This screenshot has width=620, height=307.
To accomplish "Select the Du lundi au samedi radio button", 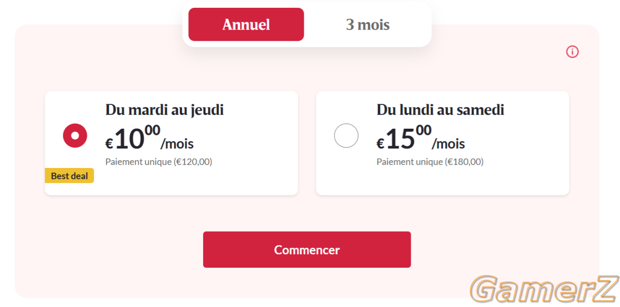I will (346, 136).
